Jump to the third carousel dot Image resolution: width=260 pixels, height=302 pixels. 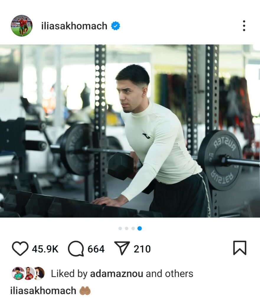pos(133,229)
